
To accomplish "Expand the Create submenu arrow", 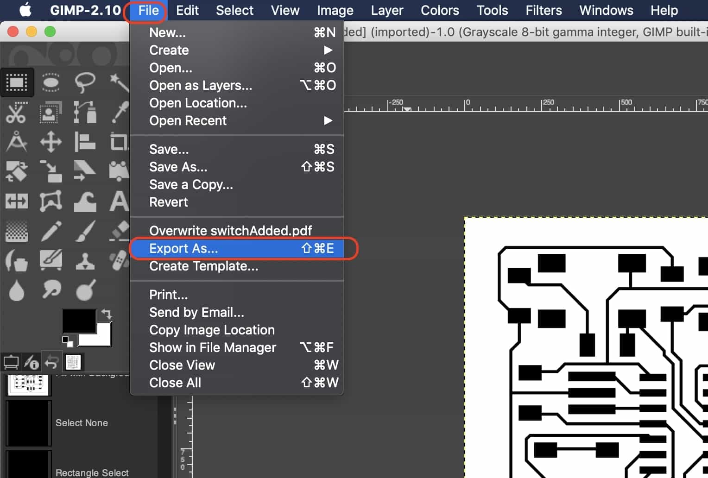I will coord(328,50).
